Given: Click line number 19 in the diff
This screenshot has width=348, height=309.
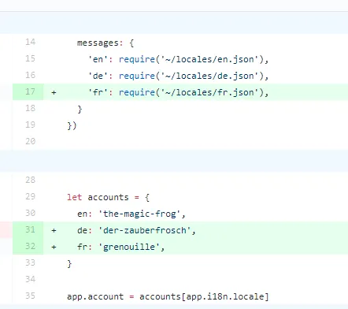Looking at the screenshot, I should [30, 125].
